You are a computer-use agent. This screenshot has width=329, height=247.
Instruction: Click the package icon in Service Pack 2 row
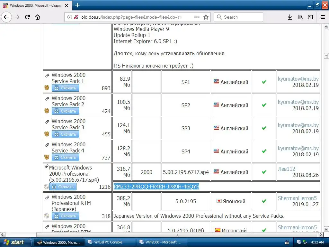click(47, 111)
